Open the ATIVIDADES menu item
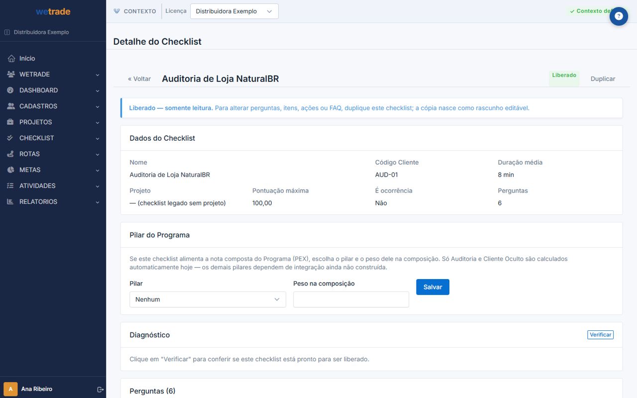 coord(53,186)
